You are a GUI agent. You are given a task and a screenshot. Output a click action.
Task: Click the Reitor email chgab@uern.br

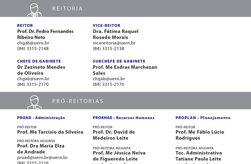tap(33, 43)
